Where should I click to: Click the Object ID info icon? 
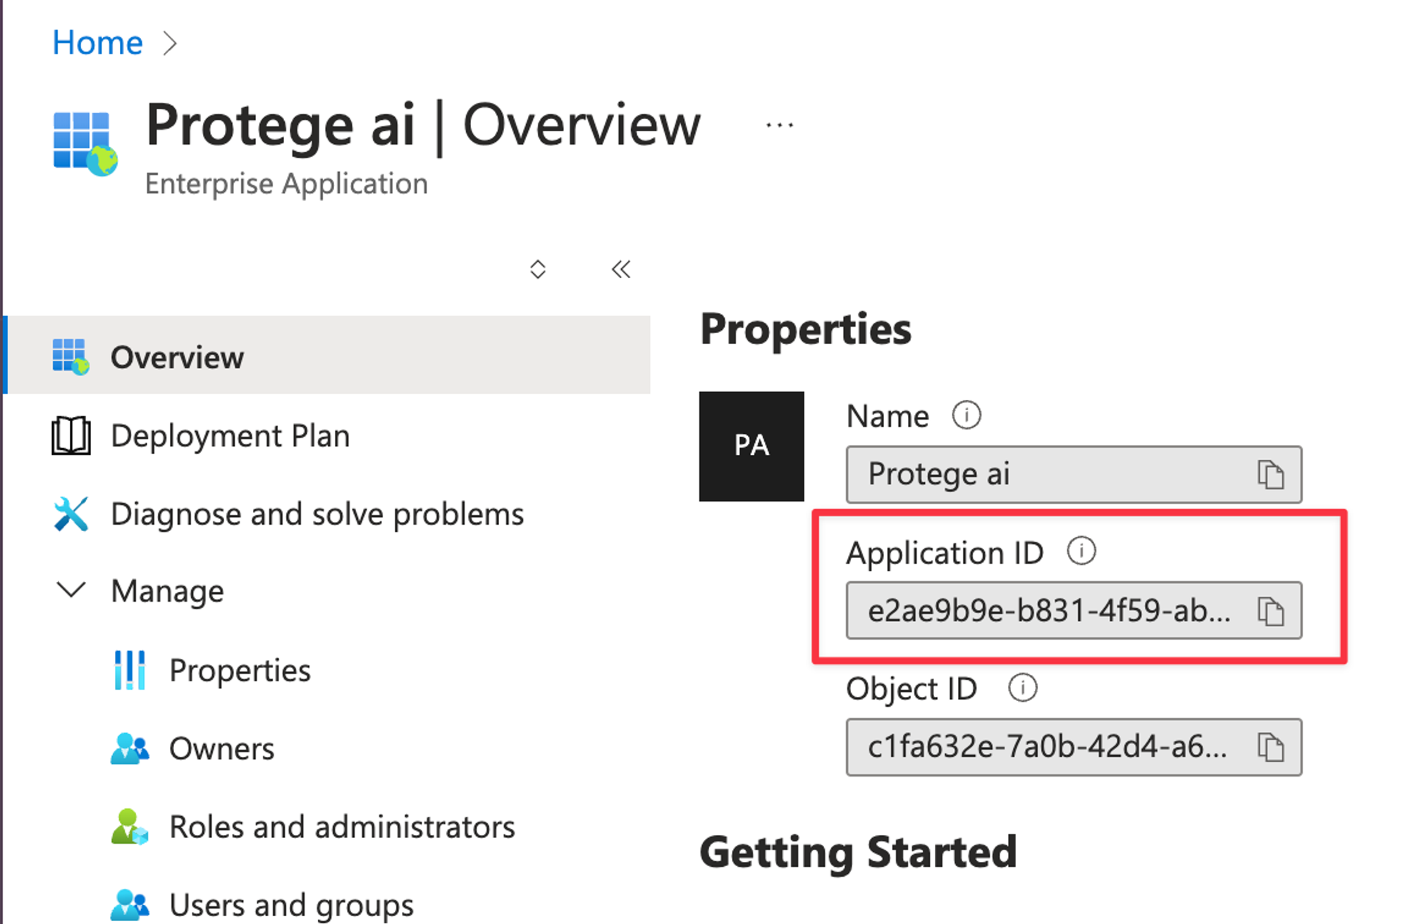[x=1022, y=688]
